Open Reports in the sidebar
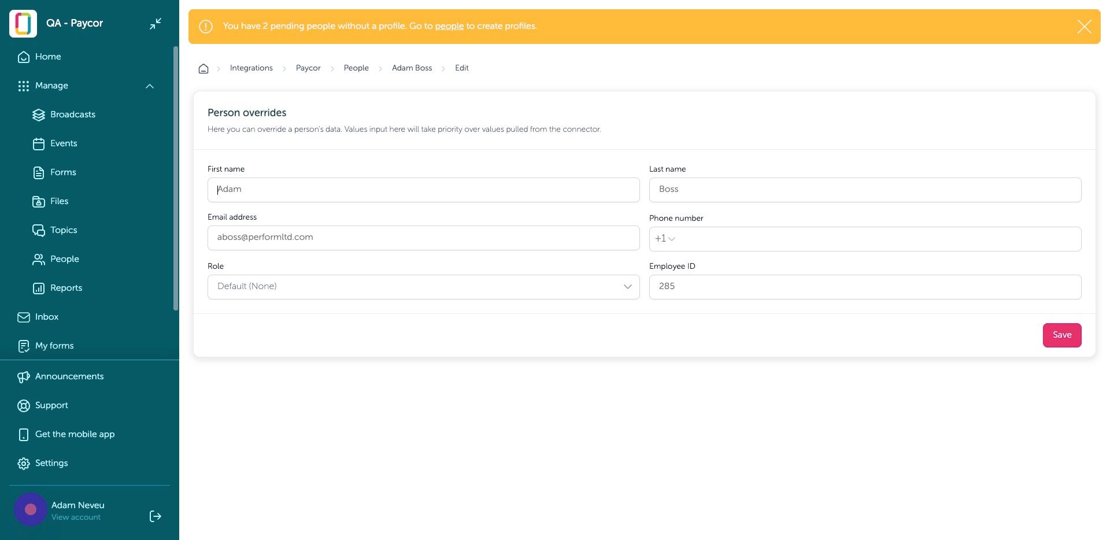 click(57, 288)
